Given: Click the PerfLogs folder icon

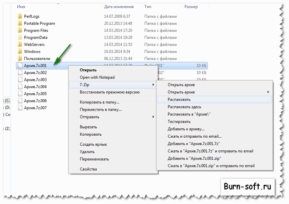Looking at the screenshot, I should [x=20, y=16].
